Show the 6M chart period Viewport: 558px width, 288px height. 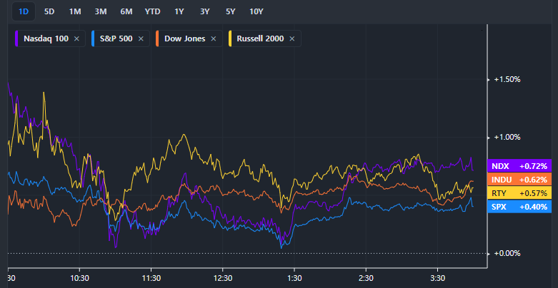pyautogui.click(x=126, y=11)
